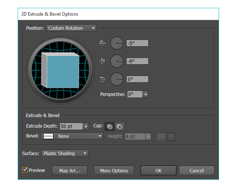This screenshot has width=236, height=188.
Task: Click the Extrude Depth 50 pt field
Action: (x=71, y=126)
